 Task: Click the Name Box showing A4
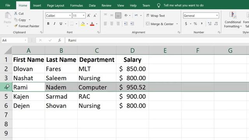point(14,40)
